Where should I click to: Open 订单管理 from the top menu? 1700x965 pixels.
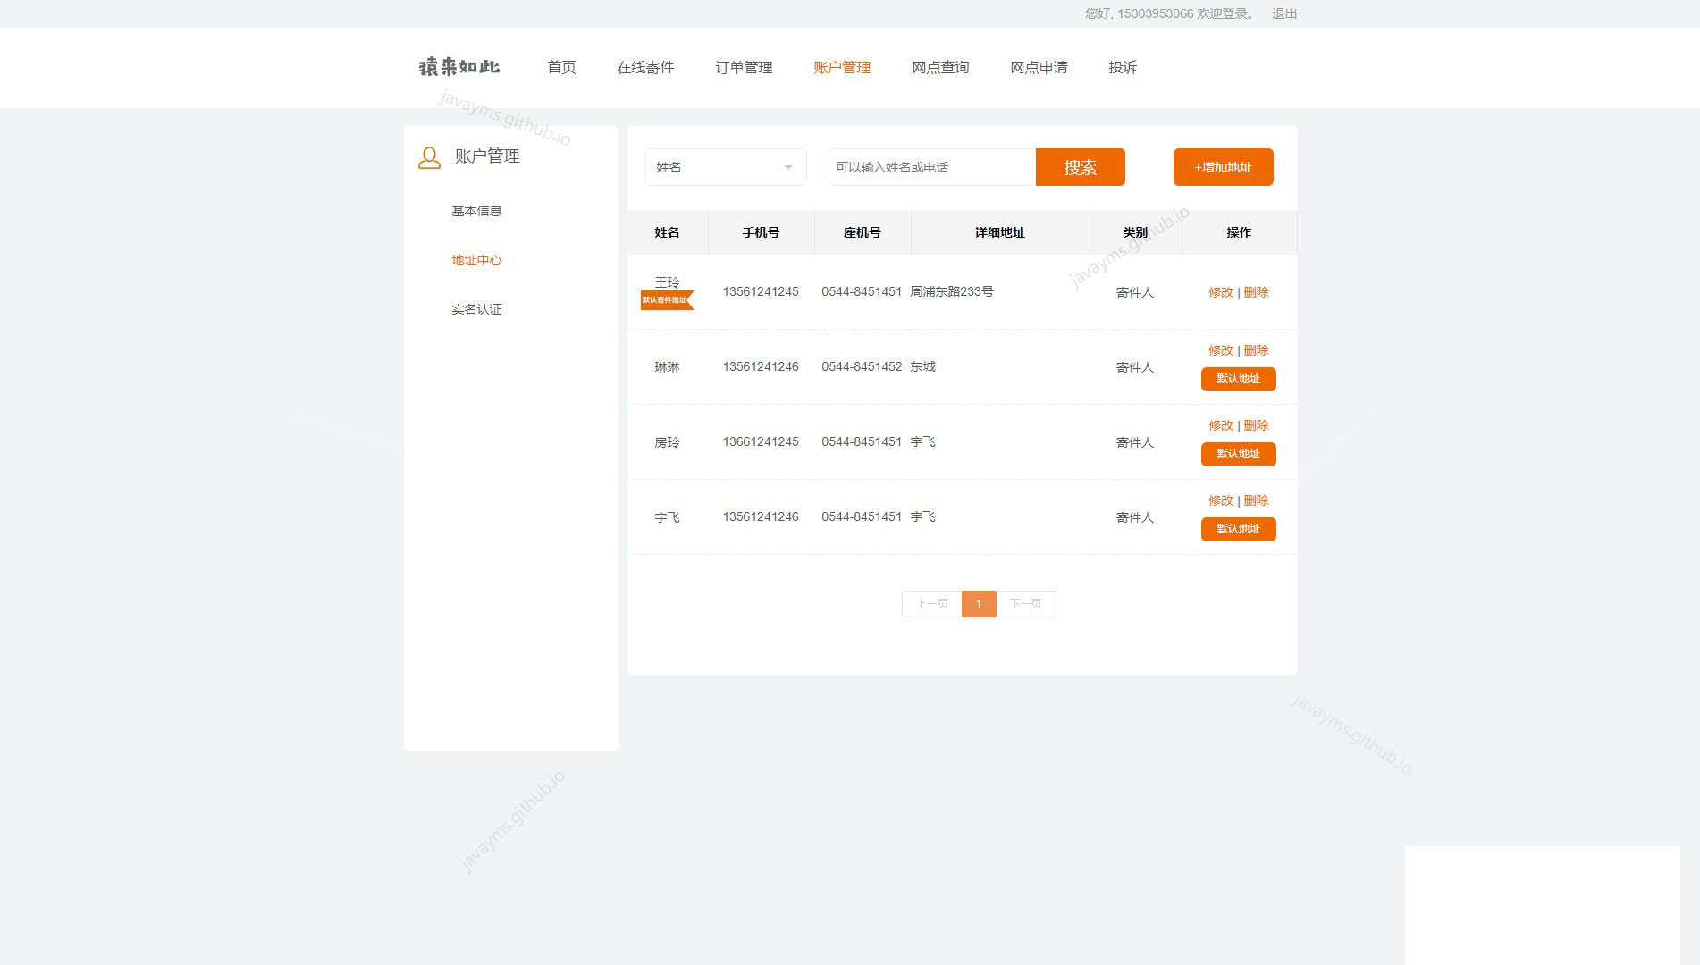tap(744, 67)
